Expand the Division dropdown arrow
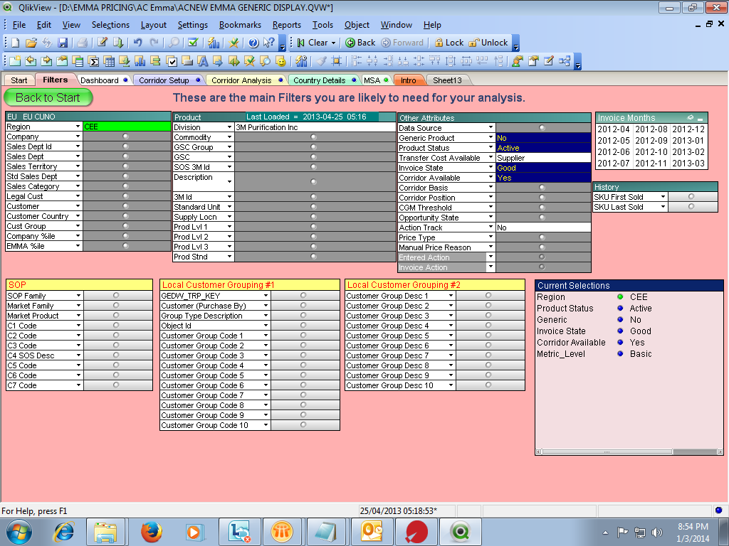Viewport: 729px width, 546px height. pyautogui.click(x=229, y=128)
